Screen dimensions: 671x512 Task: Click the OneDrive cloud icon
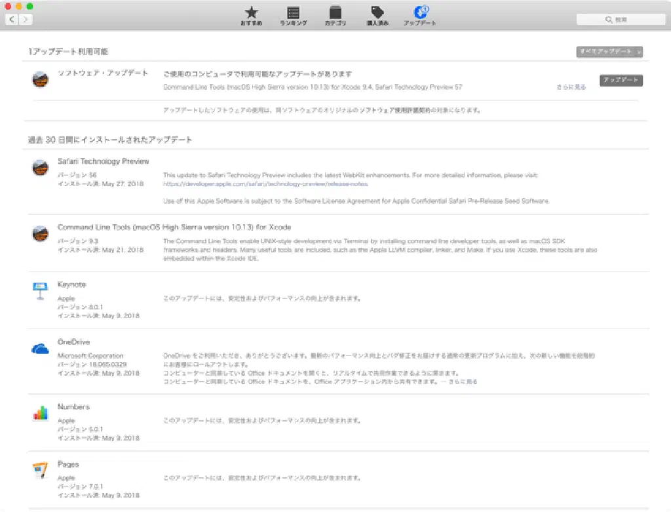[40, 349]
